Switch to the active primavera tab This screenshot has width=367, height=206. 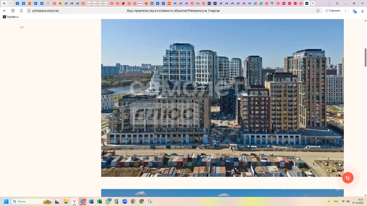pyautogui.click(x=307, y=3)
